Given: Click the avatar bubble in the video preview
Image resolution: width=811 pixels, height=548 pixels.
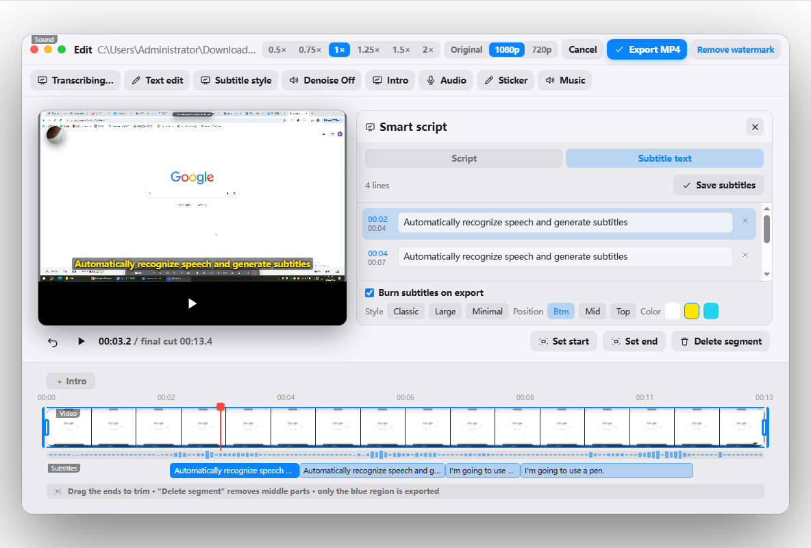Looking at the screenshot, I should 55,134.
